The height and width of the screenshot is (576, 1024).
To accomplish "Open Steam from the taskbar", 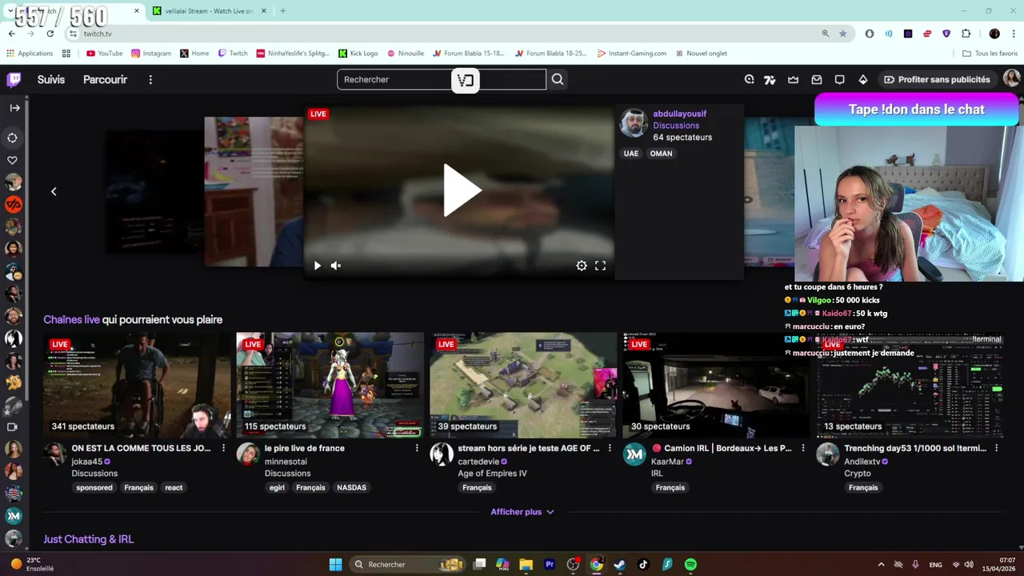I will click(x=619, y=565).
